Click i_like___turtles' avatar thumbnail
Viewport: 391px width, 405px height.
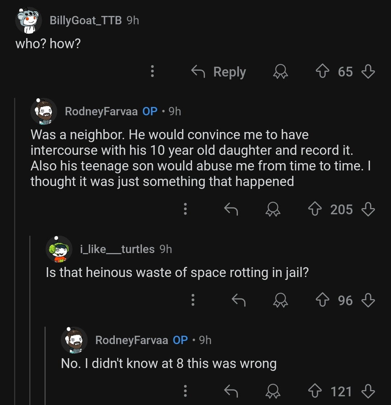coord(59,249)
